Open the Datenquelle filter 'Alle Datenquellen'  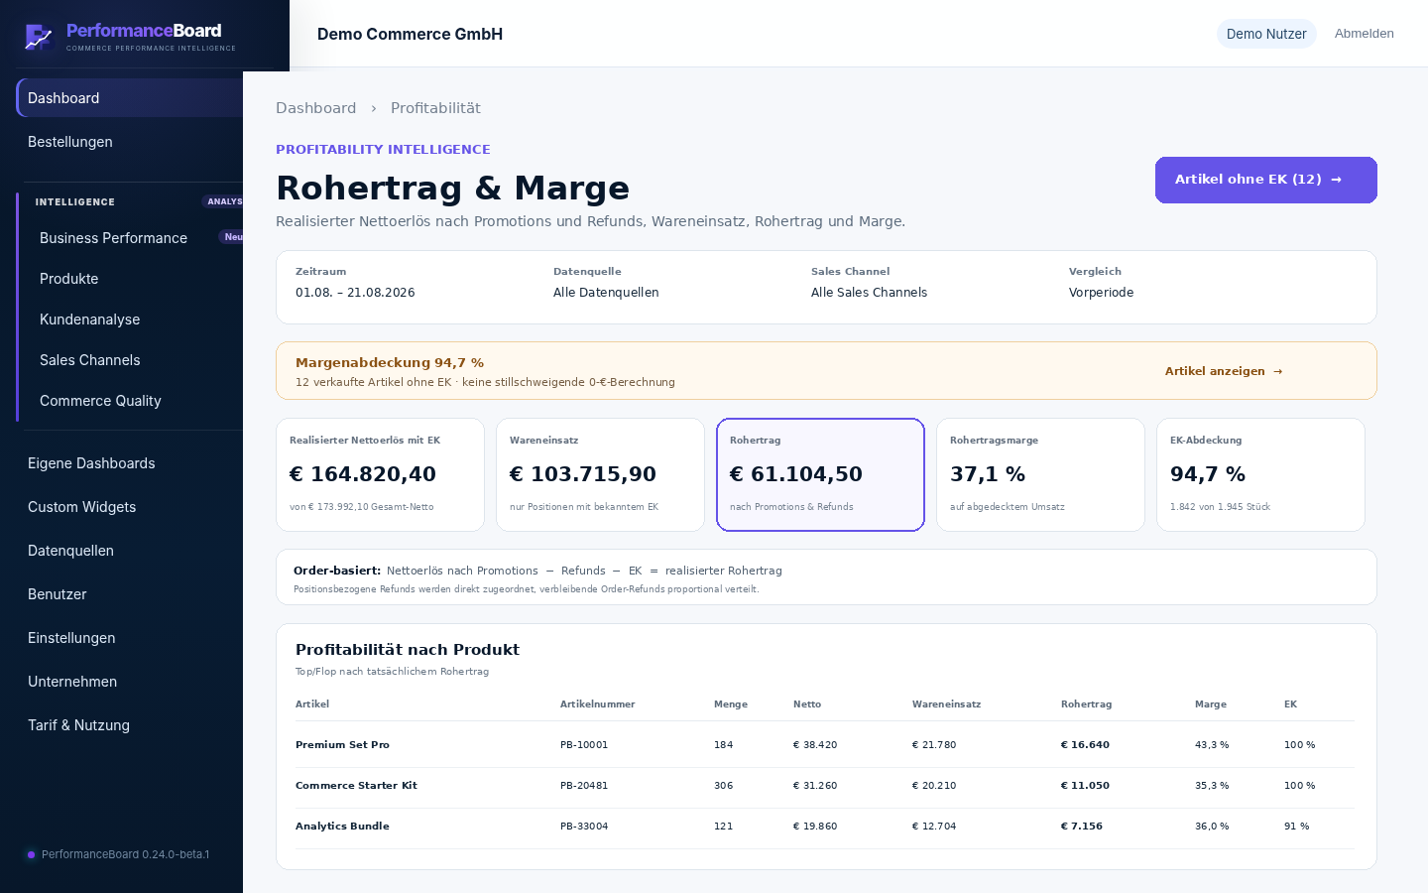606,293
